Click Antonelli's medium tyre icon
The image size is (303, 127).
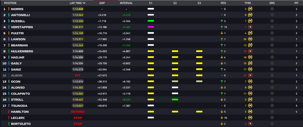tap(250, 15)
